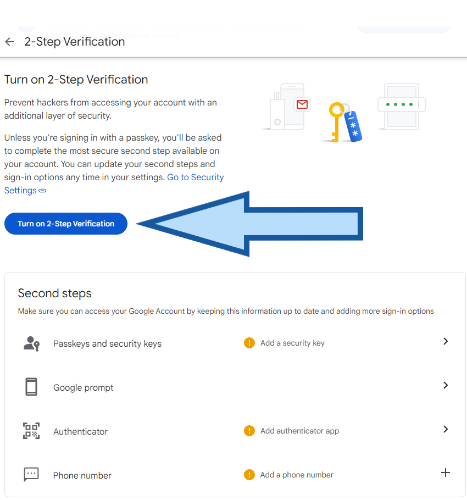Screen dimensions: 467x500
Task: Click the Passkeys and security keys icon
Action: tap(31, 343)
